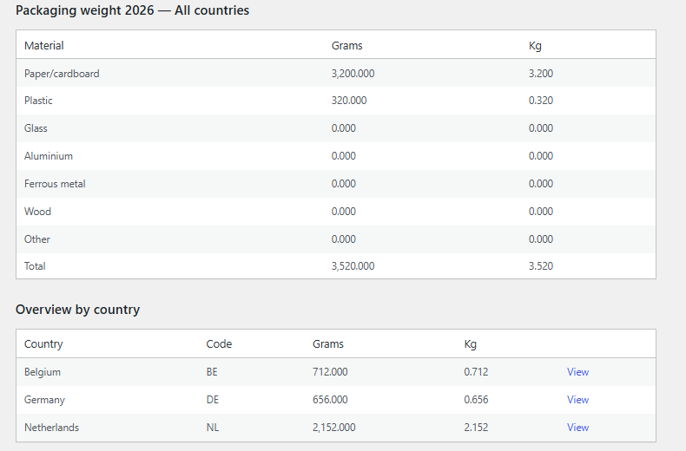Click the Glass grams value 0.000
This screenshot has width=686, height=451.
point(344,128)
